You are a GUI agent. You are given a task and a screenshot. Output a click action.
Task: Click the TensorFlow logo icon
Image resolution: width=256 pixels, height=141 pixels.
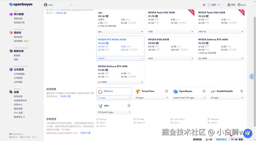[x=138, y=91]
